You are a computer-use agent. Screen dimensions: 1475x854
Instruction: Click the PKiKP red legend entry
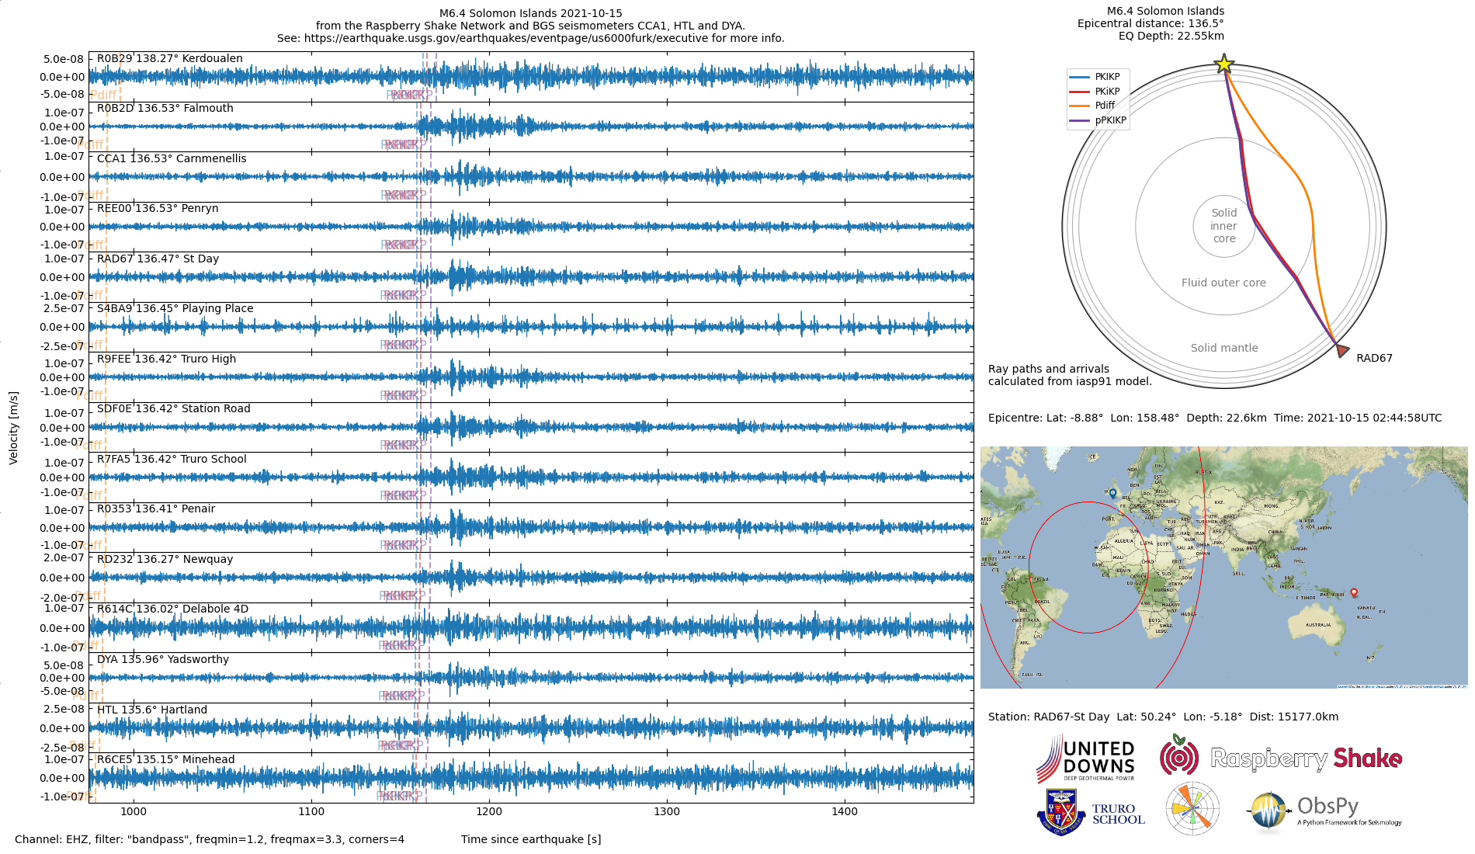(x=1095, y=92)
